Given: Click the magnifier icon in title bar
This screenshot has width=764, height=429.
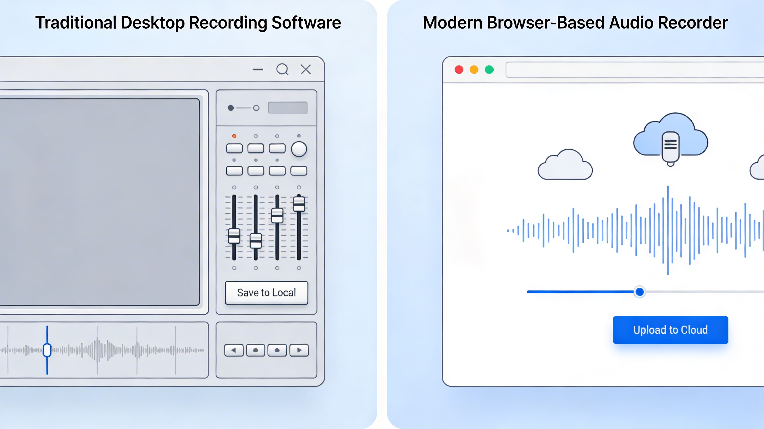Looking at the screenshot, I should [282, 69].
